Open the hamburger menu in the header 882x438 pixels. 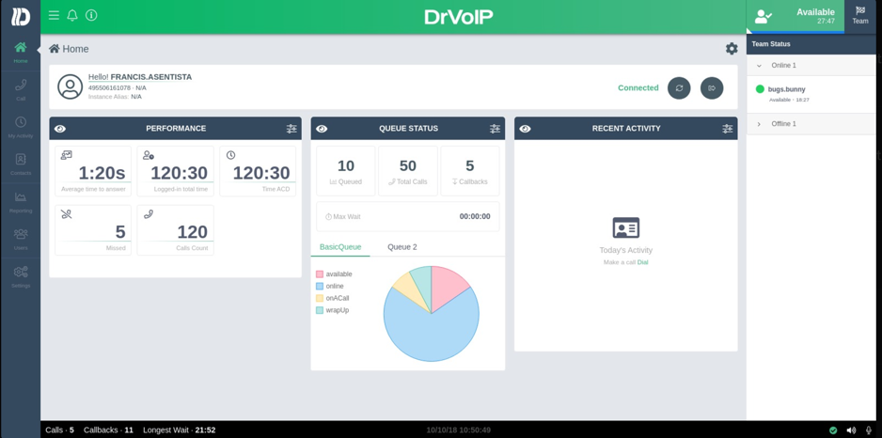(x=54, y=15)
